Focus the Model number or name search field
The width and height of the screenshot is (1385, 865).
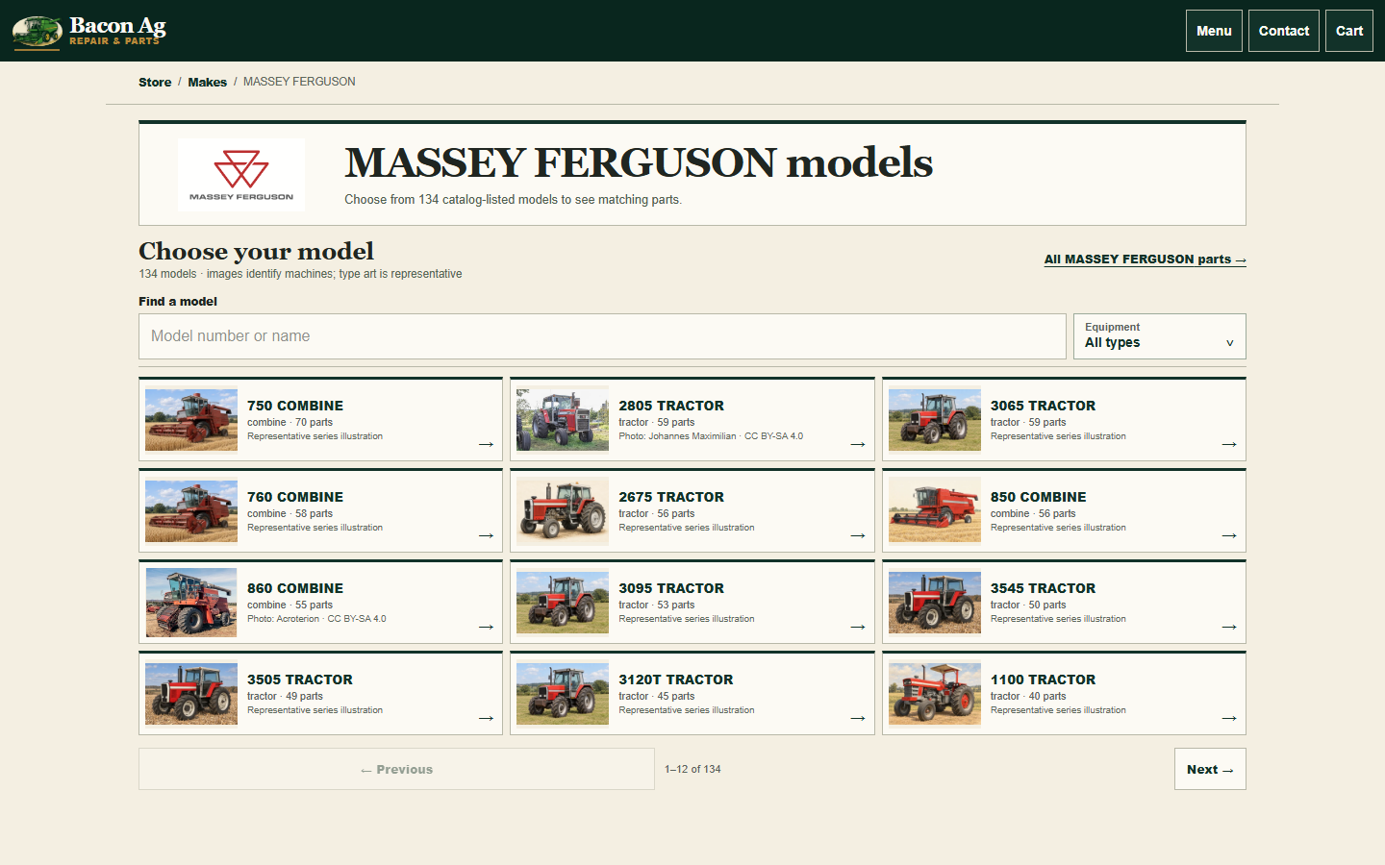click(602, 336)
